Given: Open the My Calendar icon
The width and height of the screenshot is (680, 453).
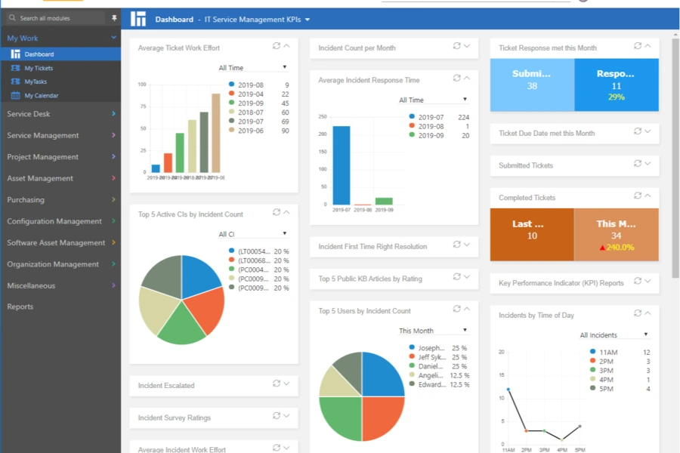Looking at the screenshot, I should (16, 95).
